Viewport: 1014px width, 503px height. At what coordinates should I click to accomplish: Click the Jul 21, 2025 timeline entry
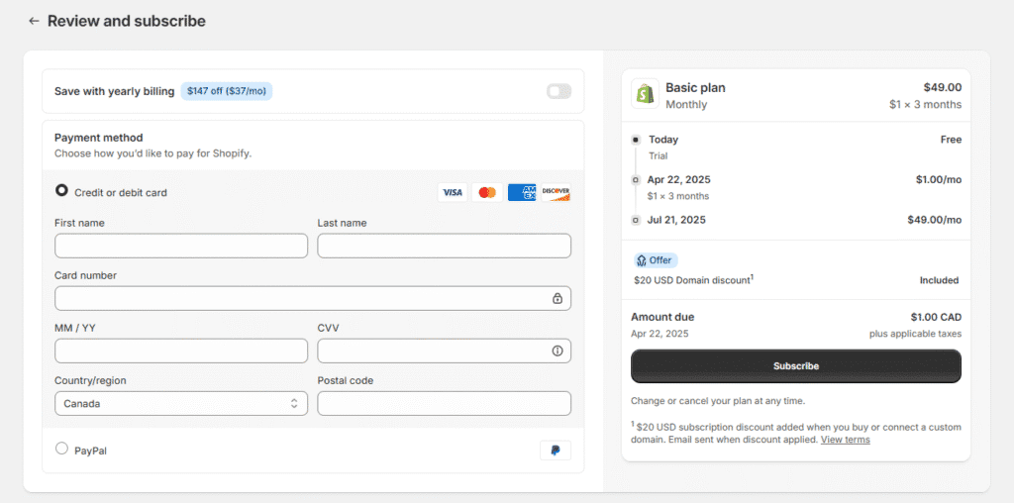676,220
